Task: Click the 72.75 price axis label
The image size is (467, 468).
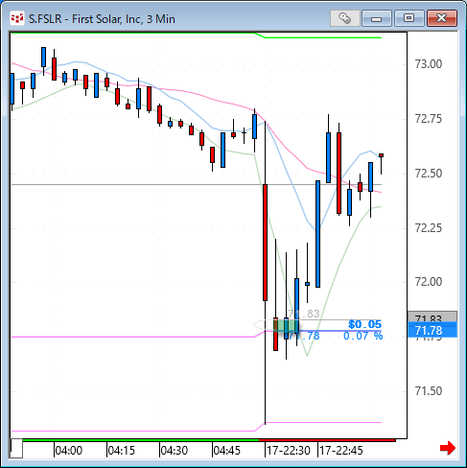Action: point(429,119)
